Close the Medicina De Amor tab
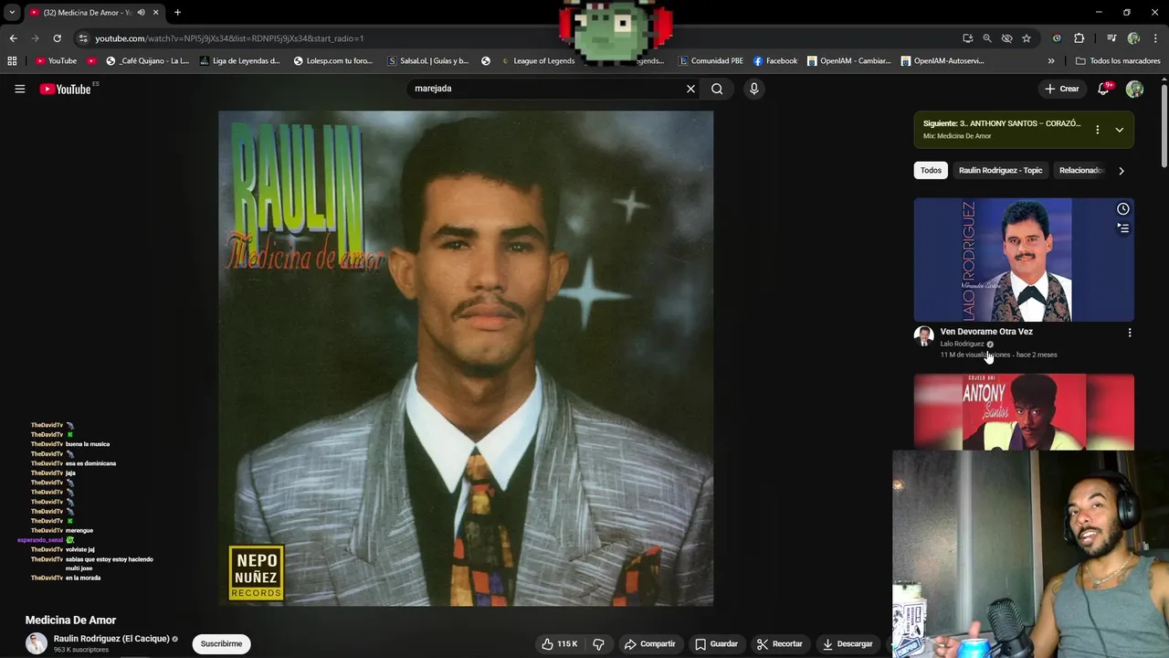This screenshot has width=1169, height=658. pos(155,12)
